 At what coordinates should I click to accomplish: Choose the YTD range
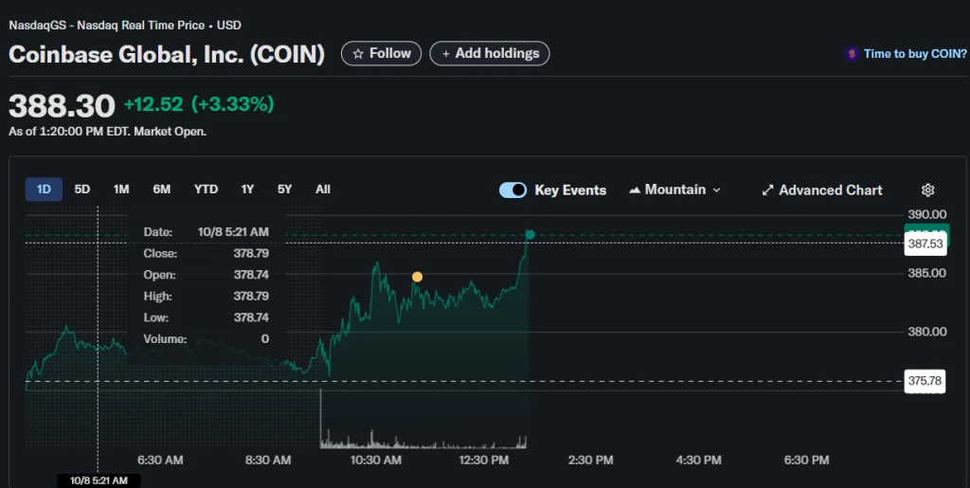click(x=206, y=190)
